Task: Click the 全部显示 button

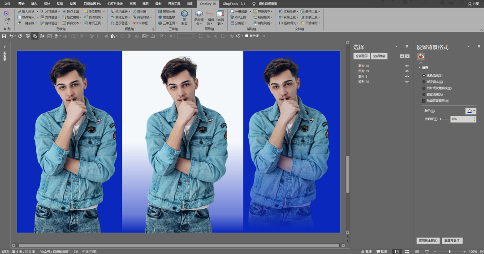Action: click(x=362, y=56)
